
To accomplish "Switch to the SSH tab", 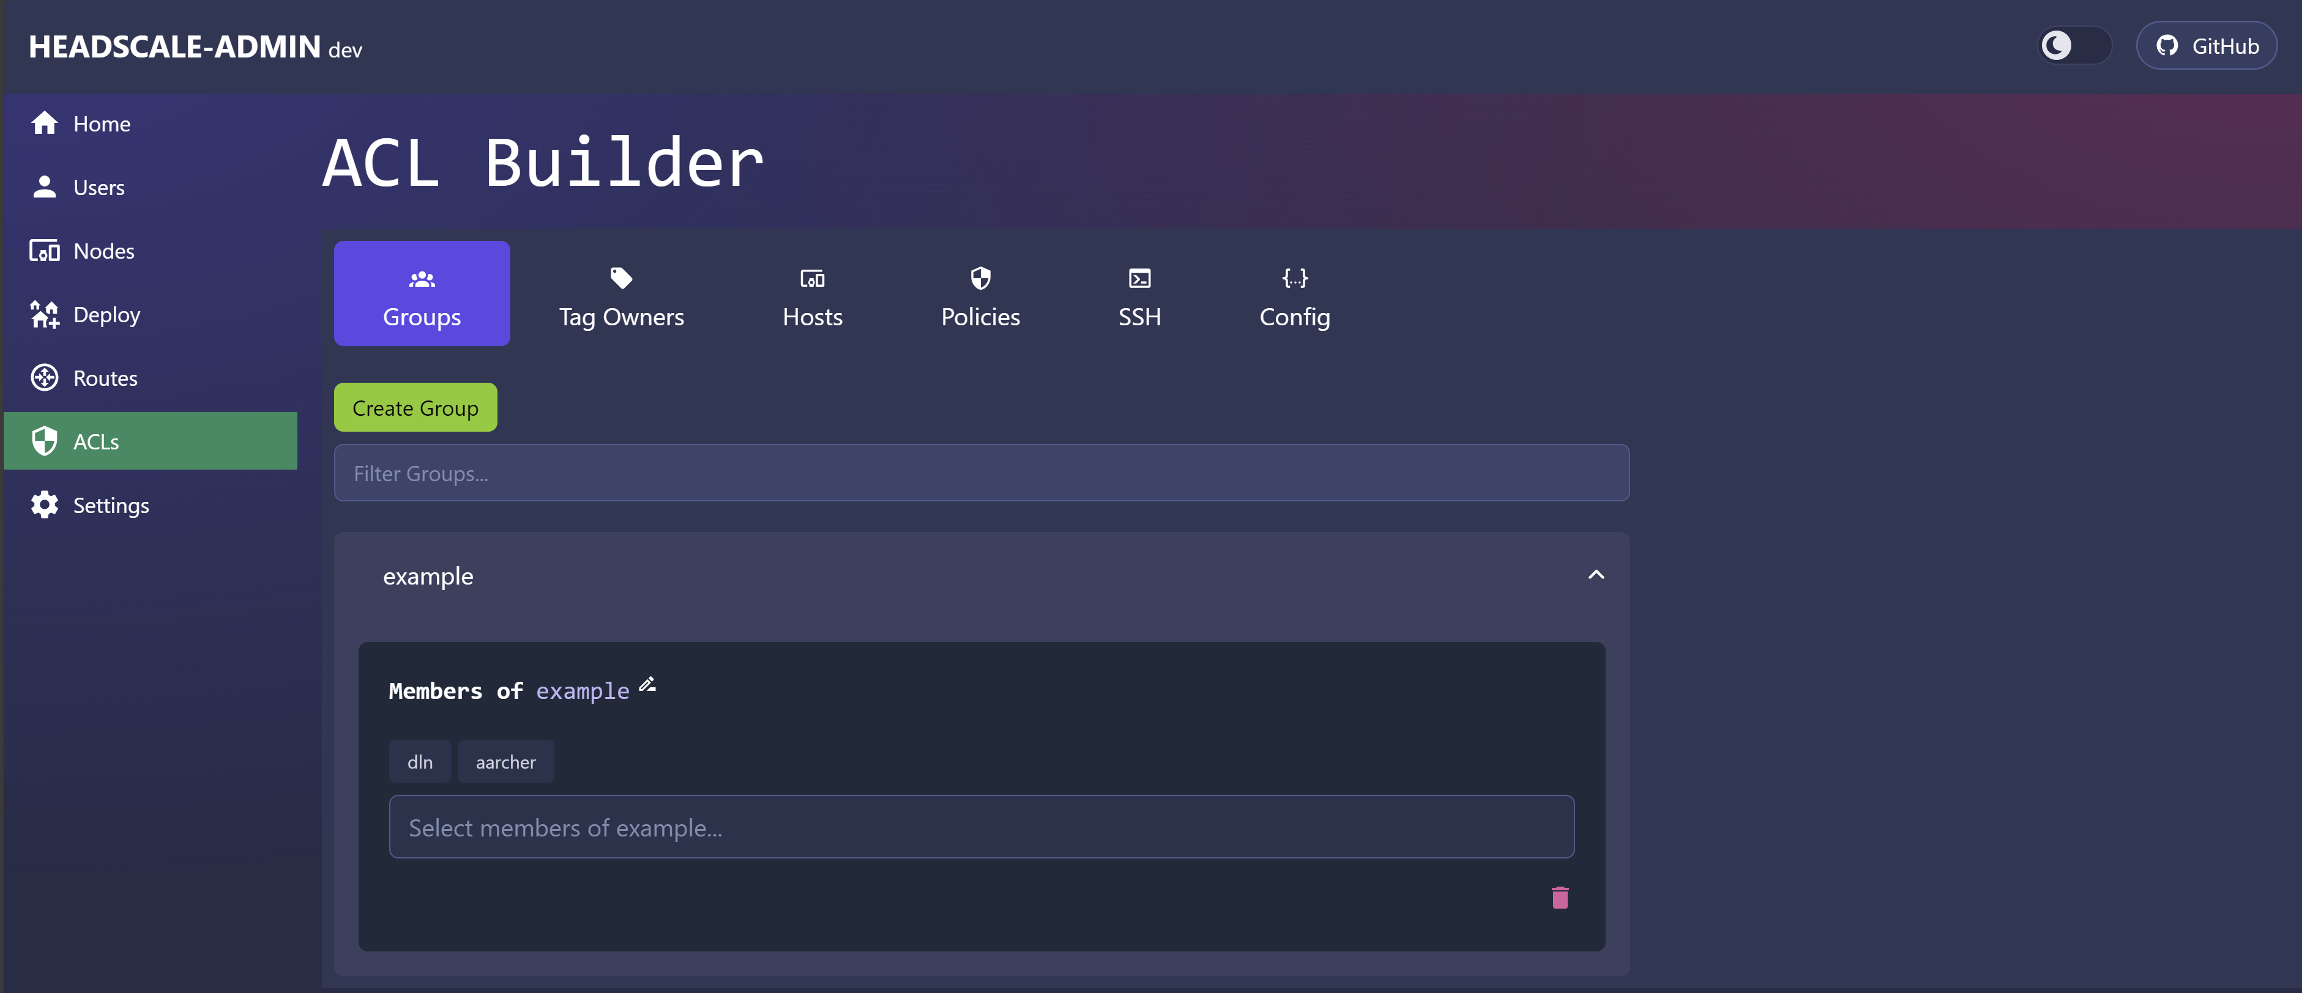I will click(x=1139, y=295).
